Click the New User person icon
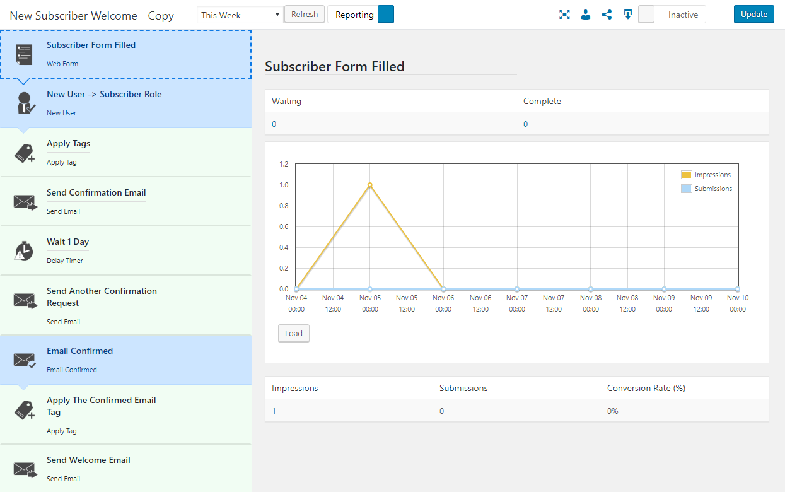 (25, 103)
